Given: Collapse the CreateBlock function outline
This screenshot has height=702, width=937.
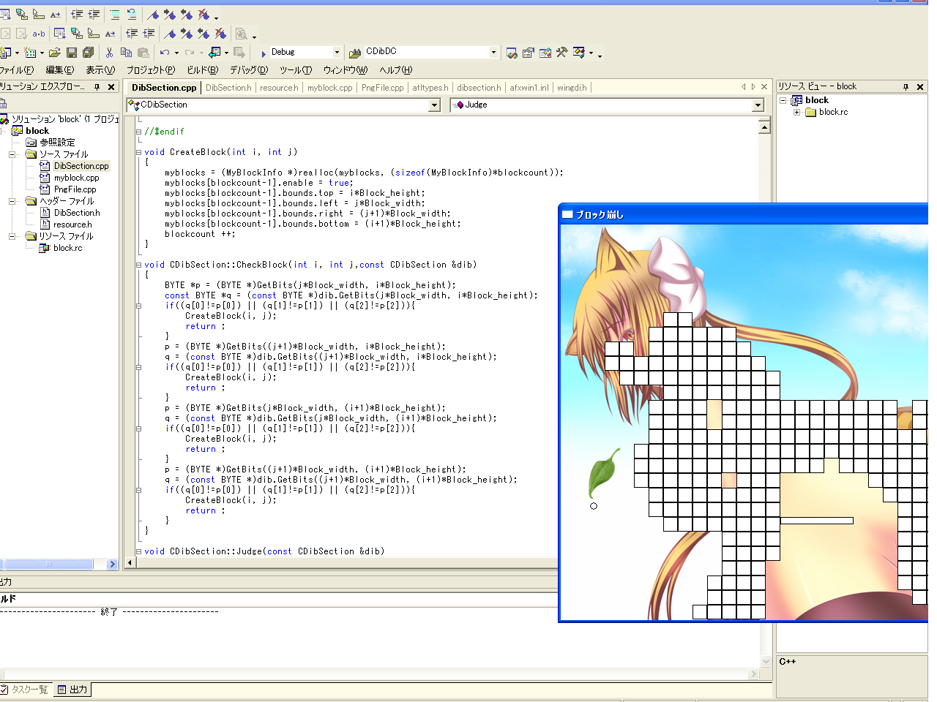Looking at the screenshot, I should 138,152.
